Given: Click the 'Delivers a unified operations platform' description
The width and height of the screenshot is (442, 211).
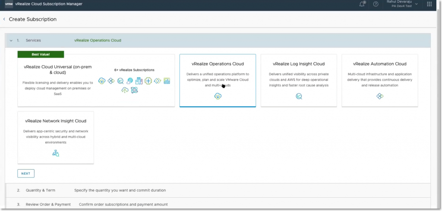Looking at the screenshot, I should 218,80.
